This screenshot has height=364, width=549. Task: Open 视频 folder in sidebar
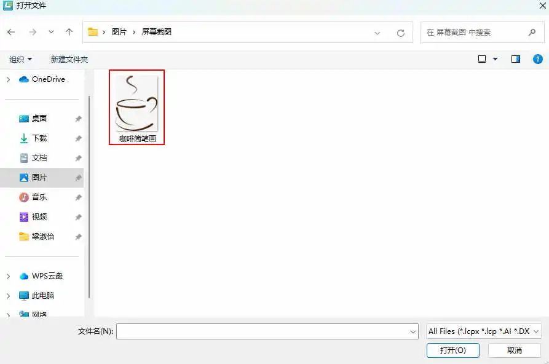(39, 217)
